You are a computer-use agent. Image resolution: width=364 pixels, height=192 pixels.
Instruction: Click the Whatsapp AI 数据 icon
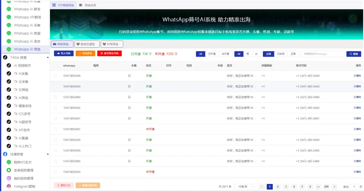click(x=9, y=33)
